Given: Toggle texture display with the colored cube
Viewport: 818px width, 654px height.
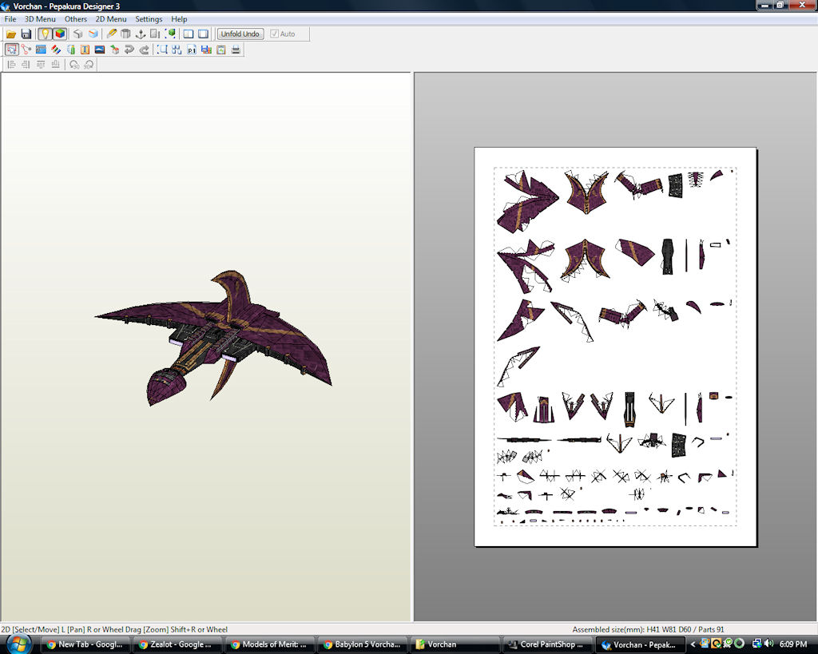Looking at the screenshot, I should click(60, 34).
